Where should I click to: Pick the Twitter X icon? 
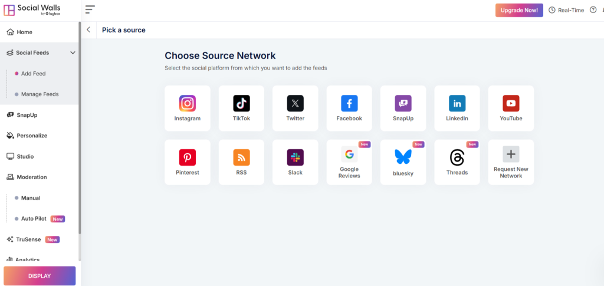[x=295, y=104]
